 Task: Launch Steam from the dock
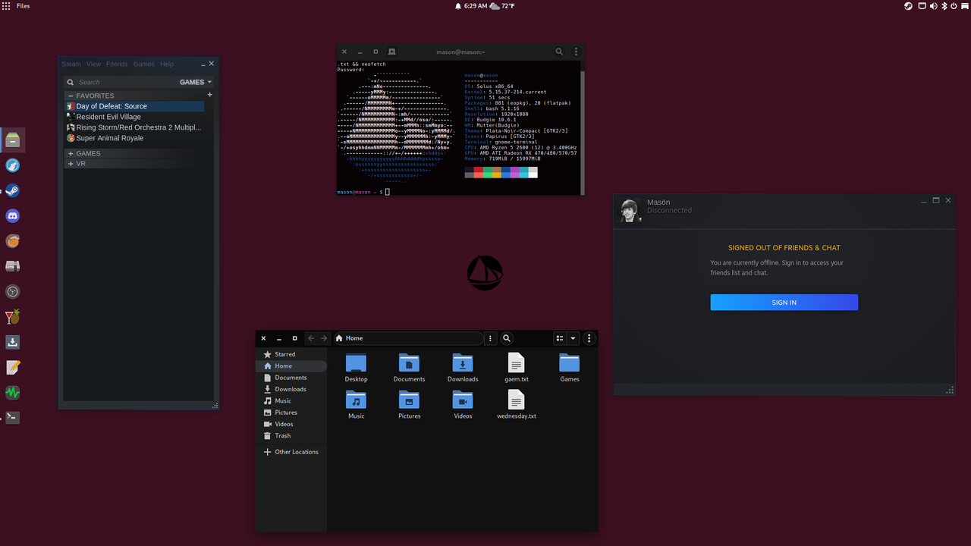click(x=12, y=190)
